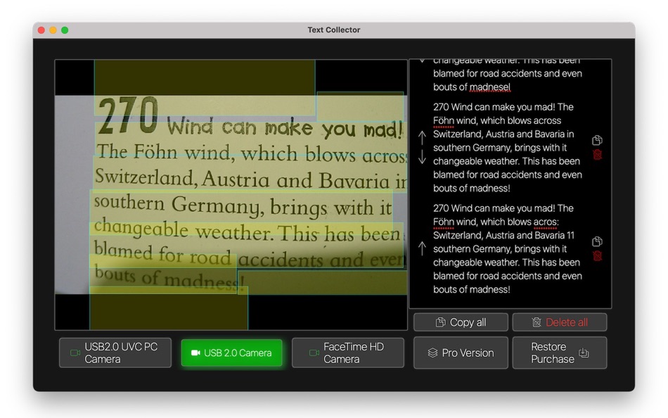Click Restore Purchase

click(560, 353)
